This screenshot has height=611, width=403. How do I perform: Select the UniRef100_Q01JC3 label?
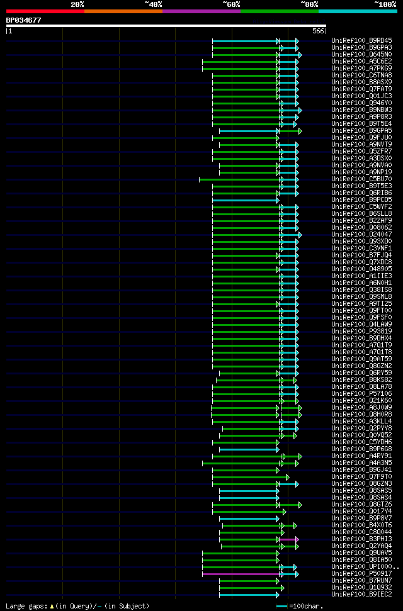[361, 96]
